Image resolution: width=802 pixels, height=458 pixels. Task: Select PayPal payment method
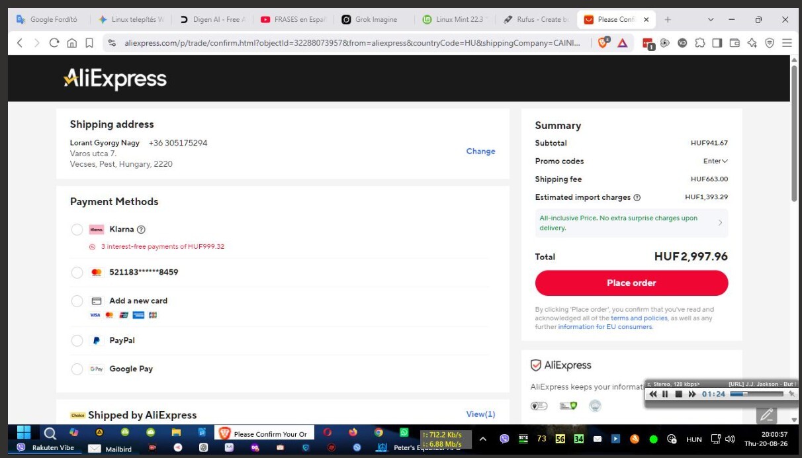coord(77,341)
